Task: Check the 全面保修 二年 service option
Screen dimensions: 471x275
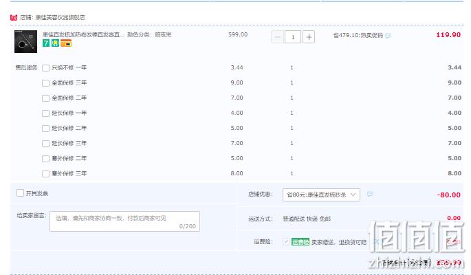Action: point(45,98)
